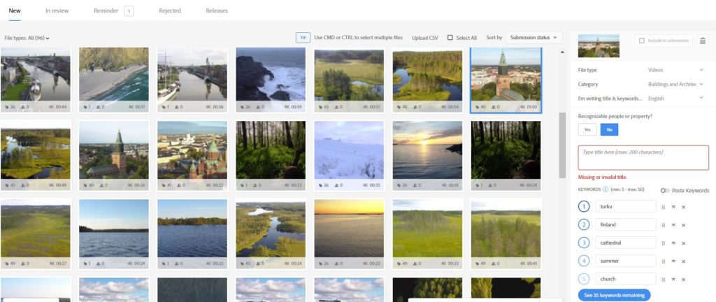Click the keyword number 3 circle
Screen dimensions: 716x302
click(x=584, y=243)
